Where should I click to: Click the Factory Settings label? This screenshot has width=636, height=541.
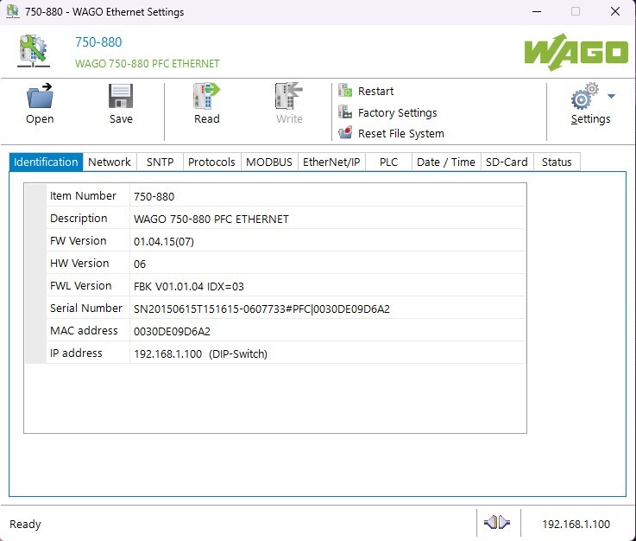point(398,112)
